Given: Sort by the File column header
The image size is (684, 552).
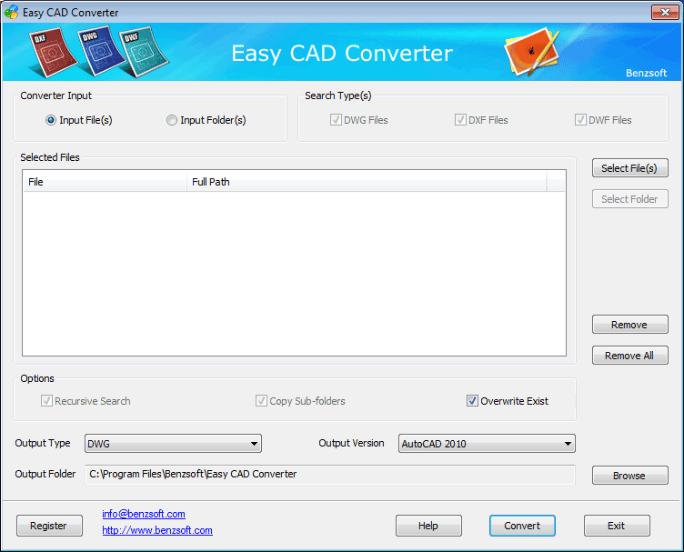Looking at the screenshot, I should click(x=105, y=181).
